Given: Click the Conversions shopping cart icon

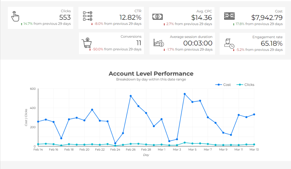Looking at the screenshot, I should point(87,43).
